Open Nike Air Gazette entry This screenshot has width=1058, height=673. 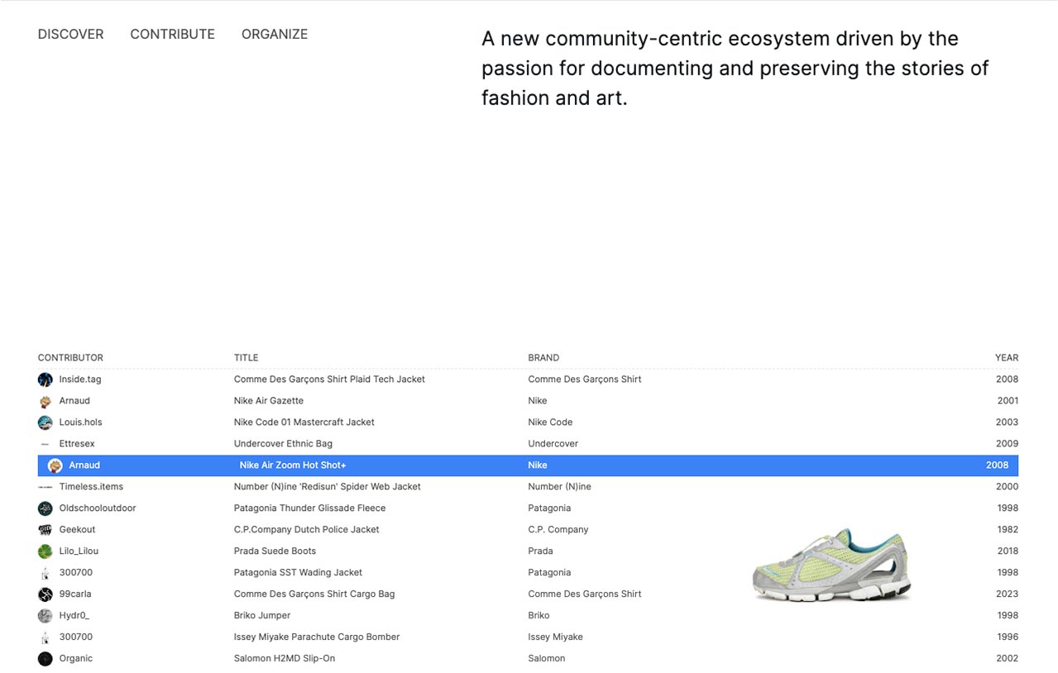click(x=269, y=401)
